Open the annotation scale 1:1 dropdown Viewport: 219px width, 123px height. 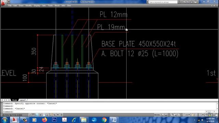click(x=186, y=115)
